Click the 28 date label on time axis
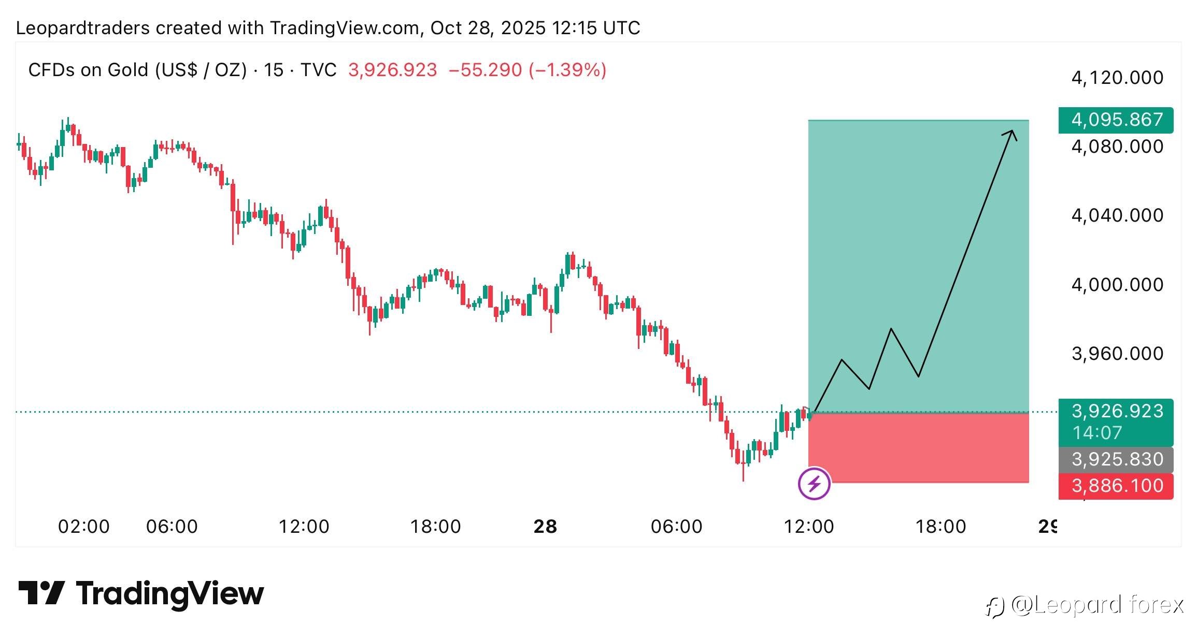This screenshot has width=1197, height=640. coord(545,527)
